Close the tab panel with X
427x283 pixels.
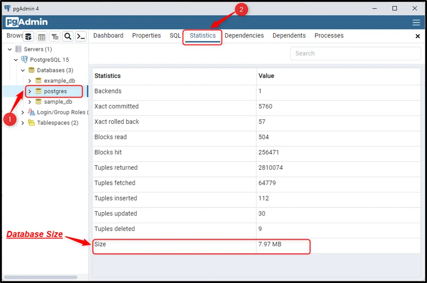pyautogui.click(x=417, y=36)
